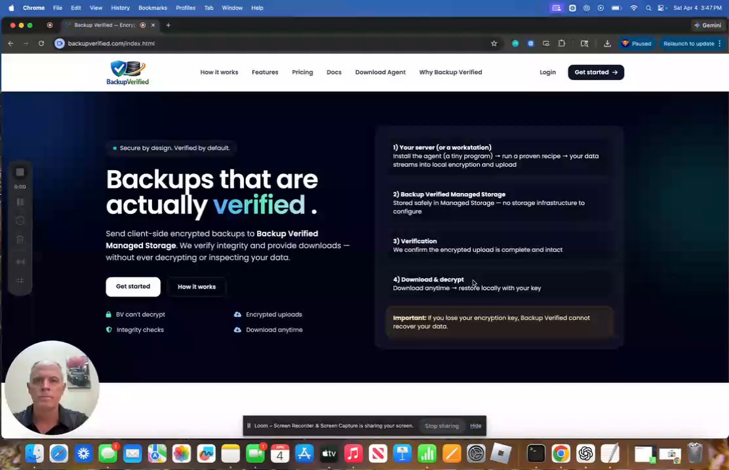The height and width of the screenshot is (470, 729).
Task: Close the Backup Verified tab
Action: pyautogui.click(x=153, y=25)
